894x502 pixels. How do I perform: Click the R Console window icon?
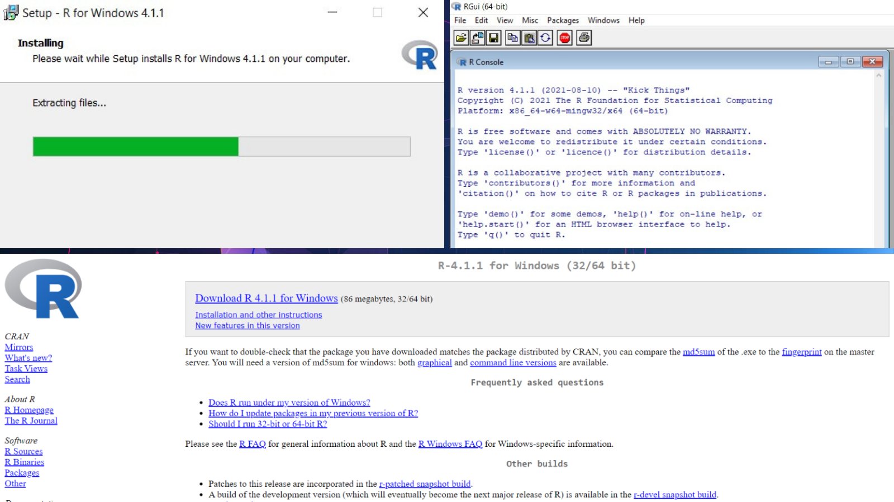[462, 62]
